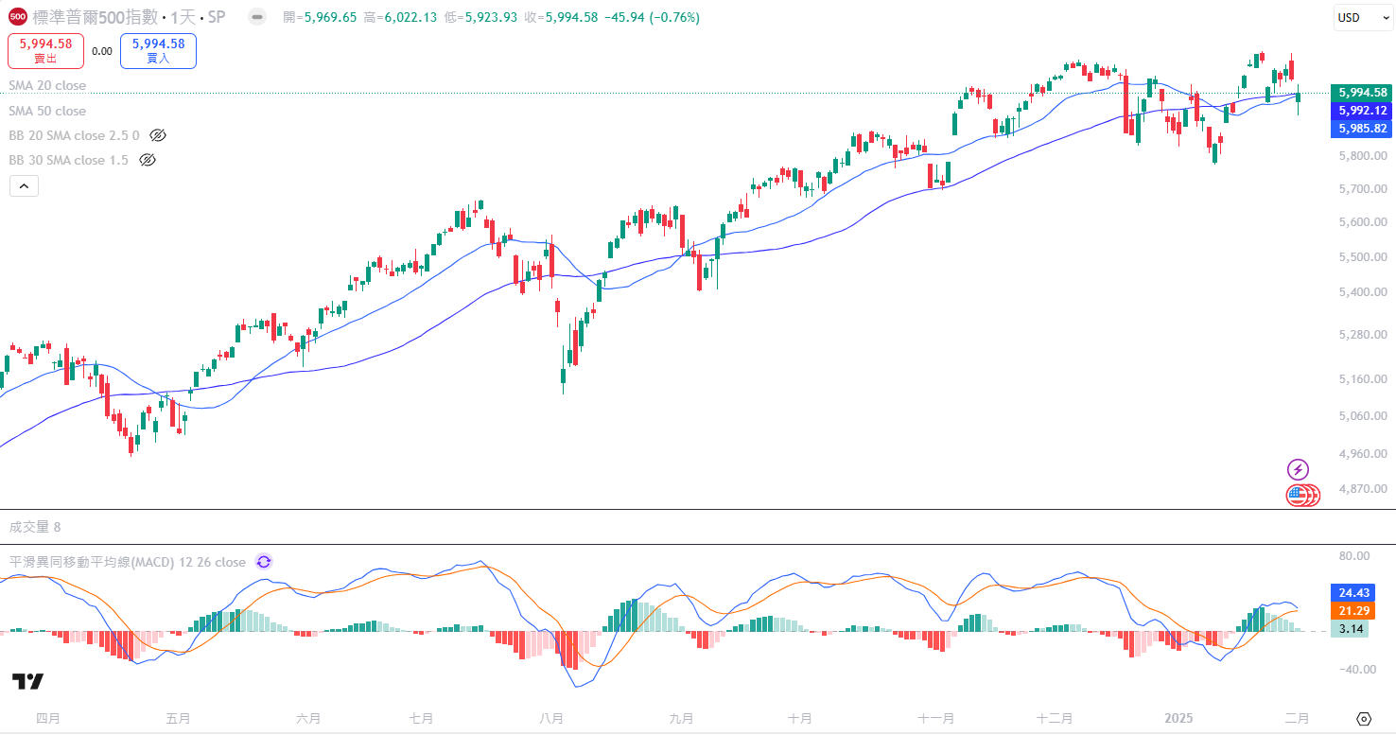Click the 五月 label on time axis
Screen dimensions: 1396x735
pos(178,719)
